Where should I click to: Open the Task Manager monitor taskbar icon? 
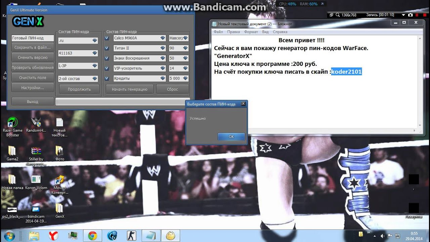pyautogui.click(x=73, y=236)
